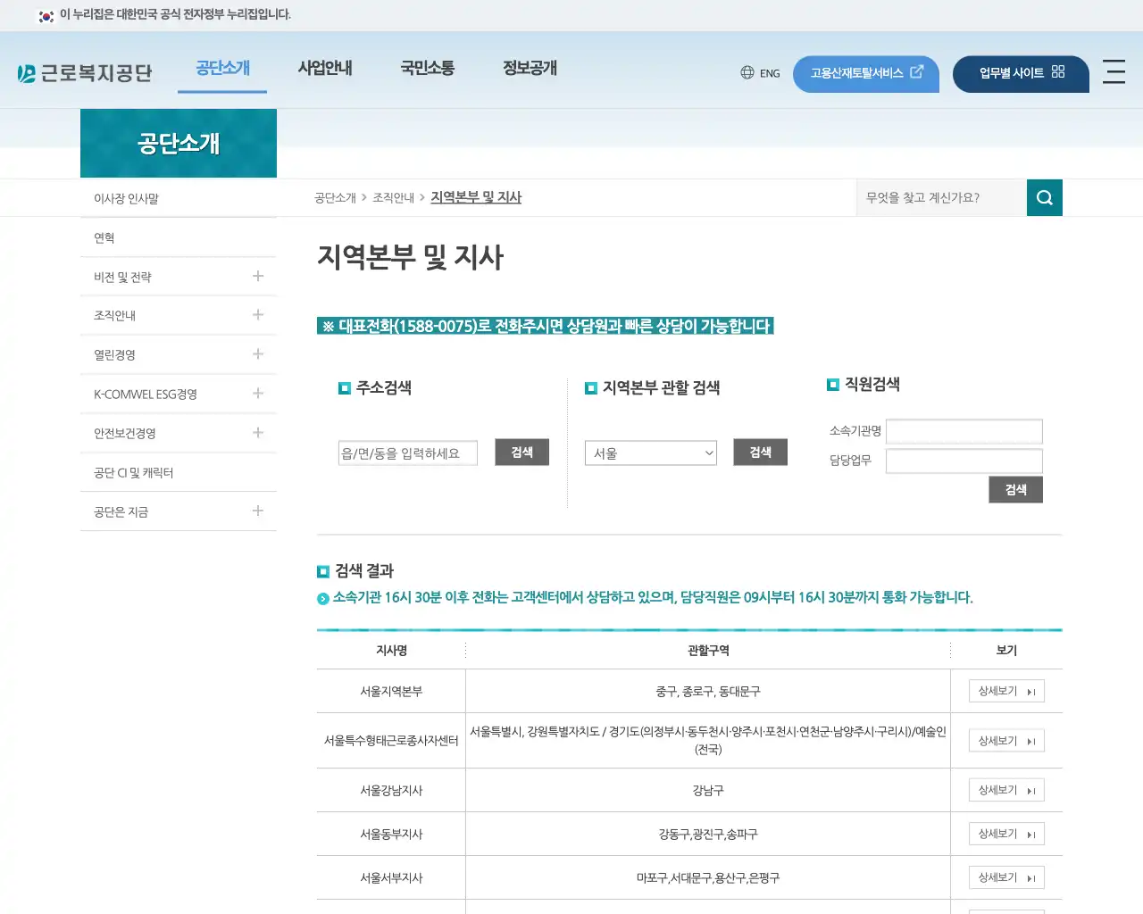Open the 서울 region dropdown
Image resolution: width=1143 pixels, height=914 pixels.
click(650, 453)
